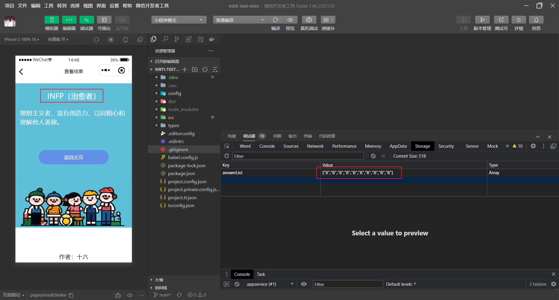
Task: Open the Edit menu
Action: (36, 6)
